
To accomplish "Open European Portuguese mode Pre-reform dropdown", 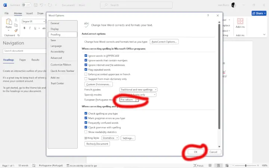I will (x=129, y=100).
